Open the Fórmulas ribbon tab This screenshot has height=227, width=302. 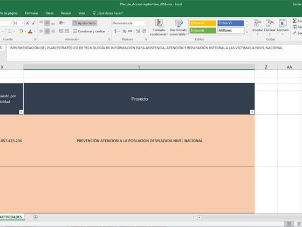click(x=32, y=13)
